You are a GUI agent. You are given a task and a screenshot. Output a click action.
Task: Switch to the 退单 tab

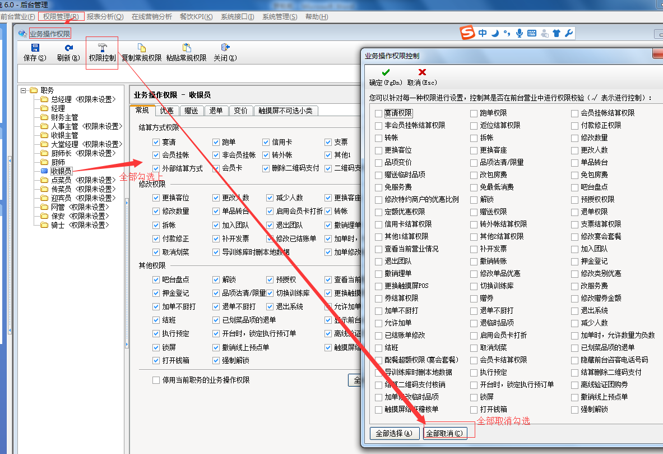pos(216,111)
